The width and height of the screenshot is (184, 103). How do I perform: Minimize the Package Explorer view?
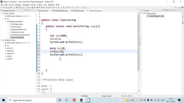point(32,10)
